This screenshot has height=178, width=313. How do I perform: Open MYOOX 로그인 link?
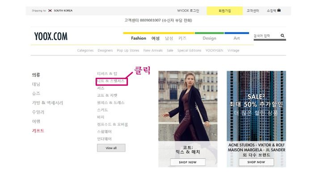[188, 11]
